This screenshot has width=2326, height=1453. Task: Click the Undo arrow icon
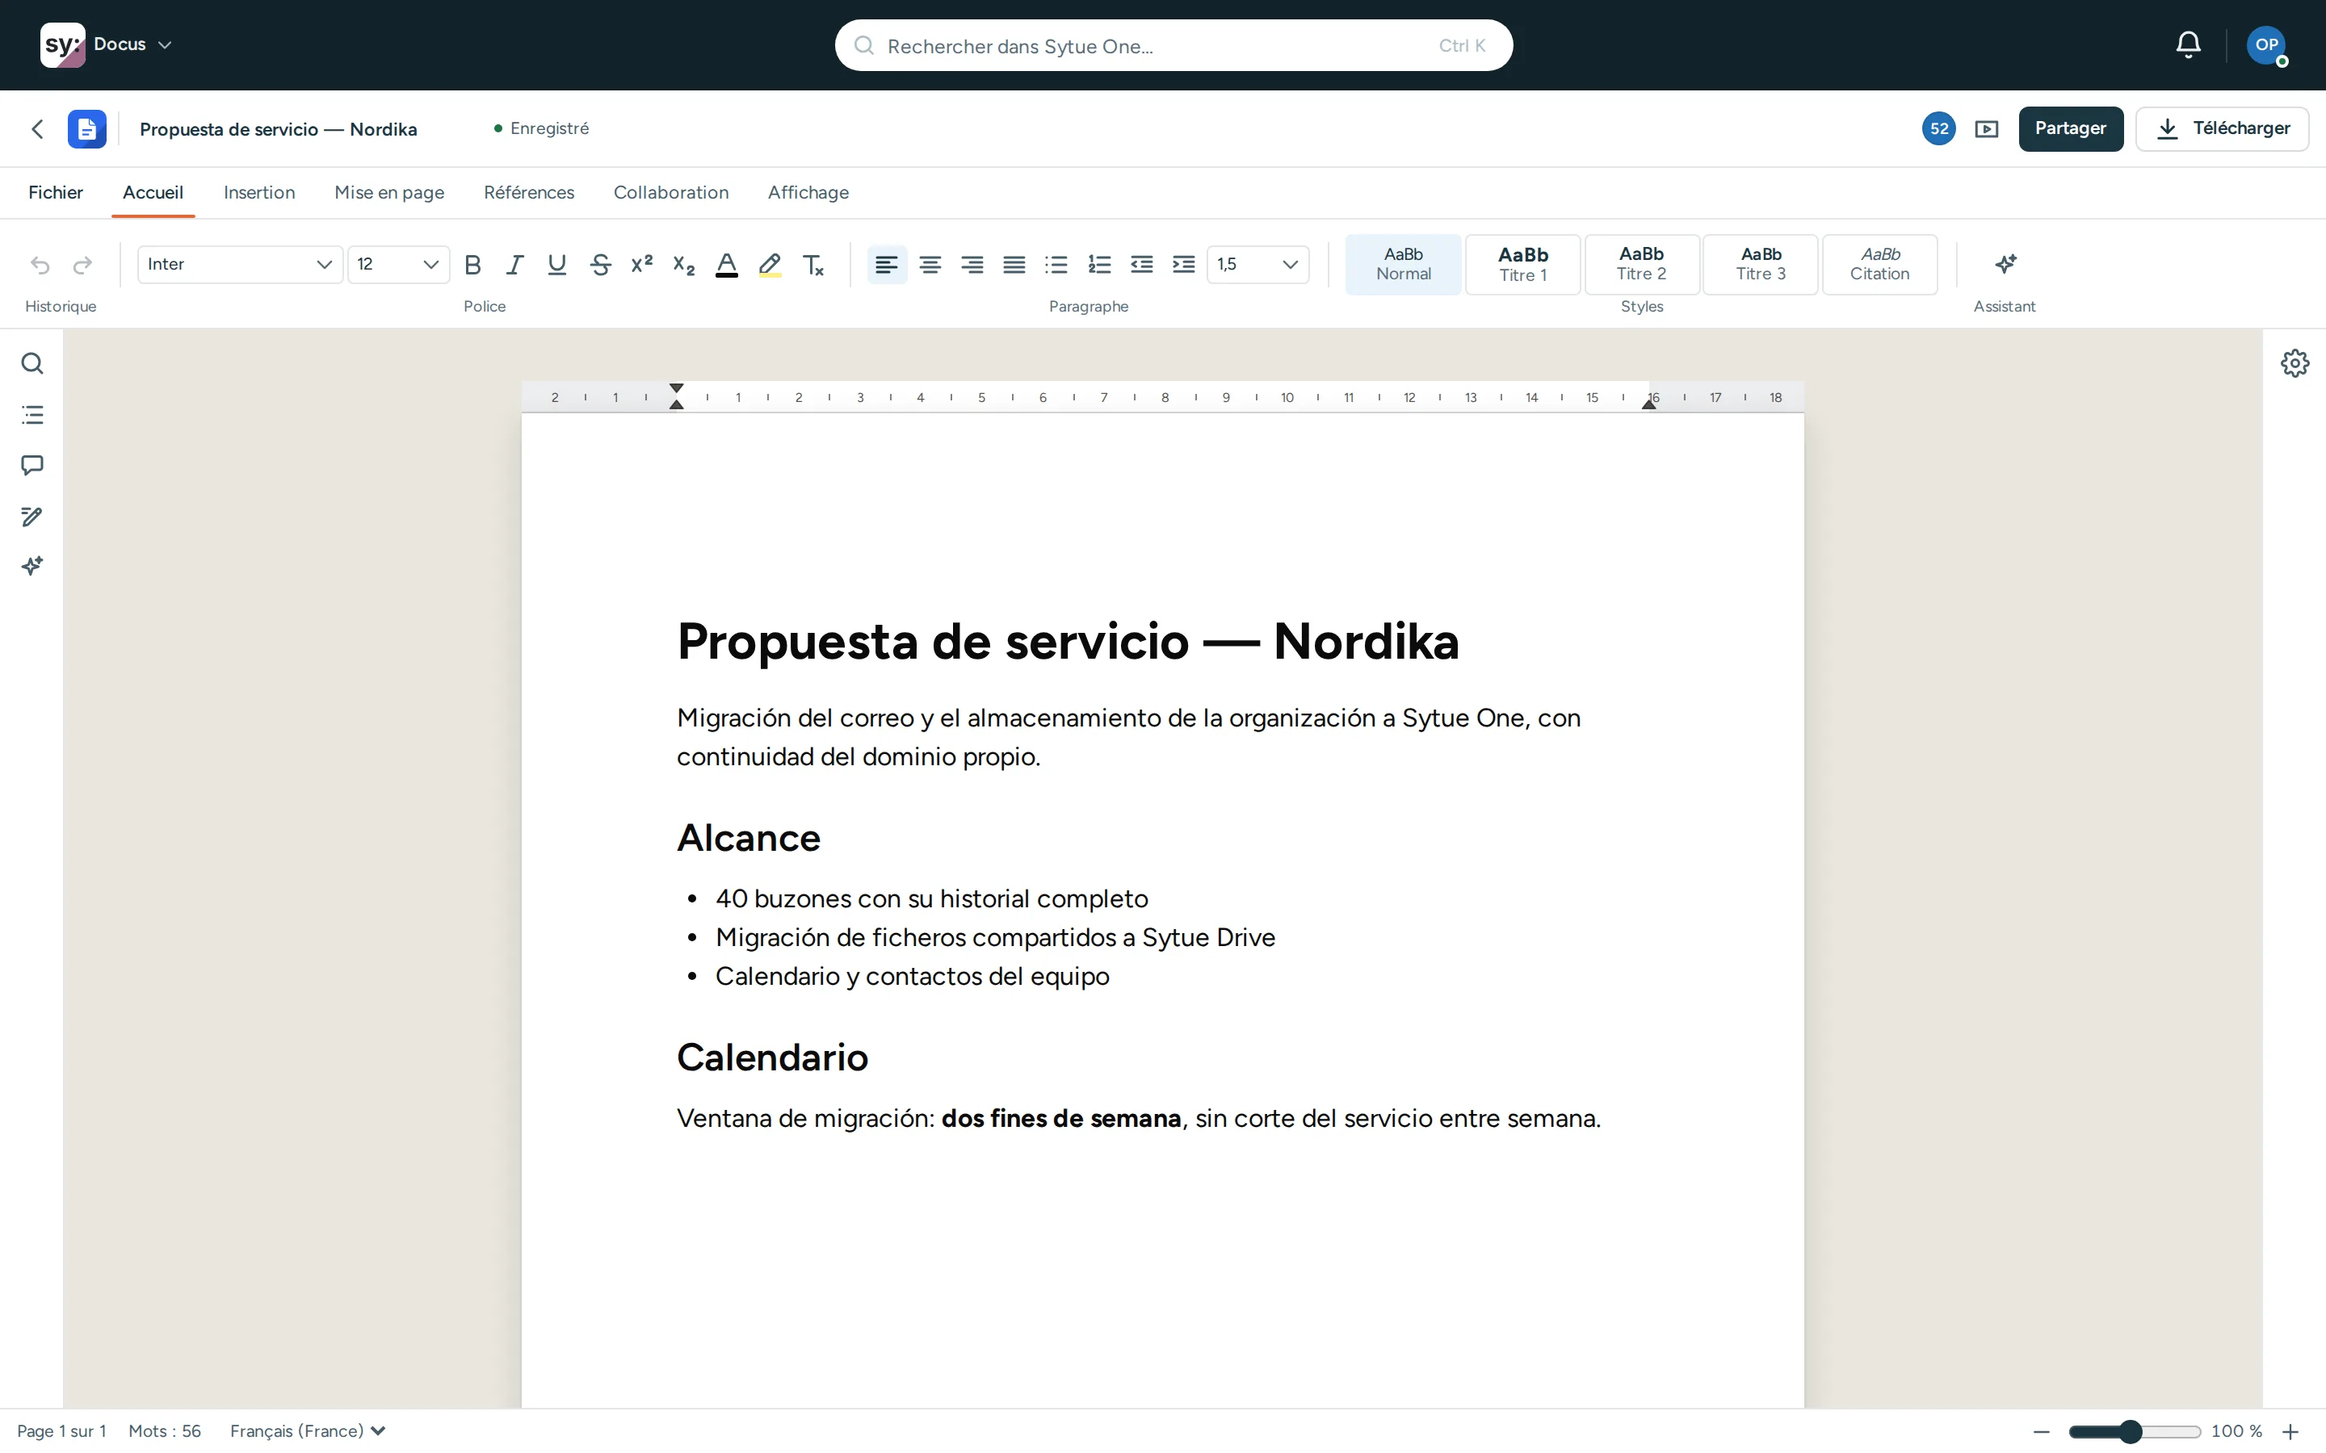point(40,264)
